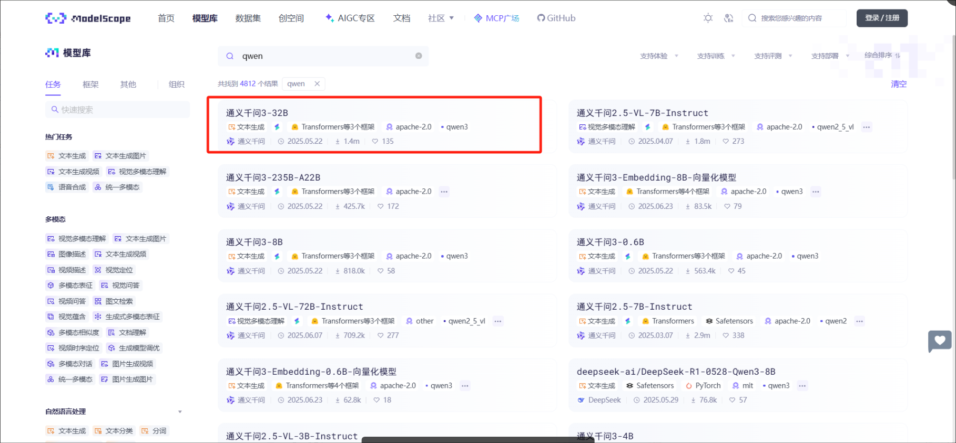Open the 首页 navigation item
Image resolution: width=956 pixels, height=443 pixels.
click(166, 18)
